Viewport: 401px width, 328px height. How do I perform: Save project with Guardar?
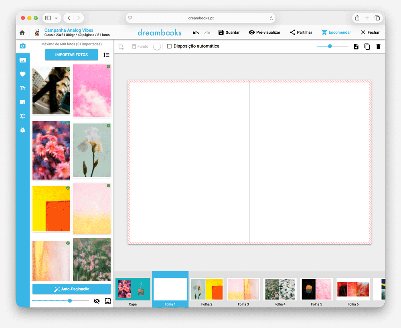tap(229, 32)
